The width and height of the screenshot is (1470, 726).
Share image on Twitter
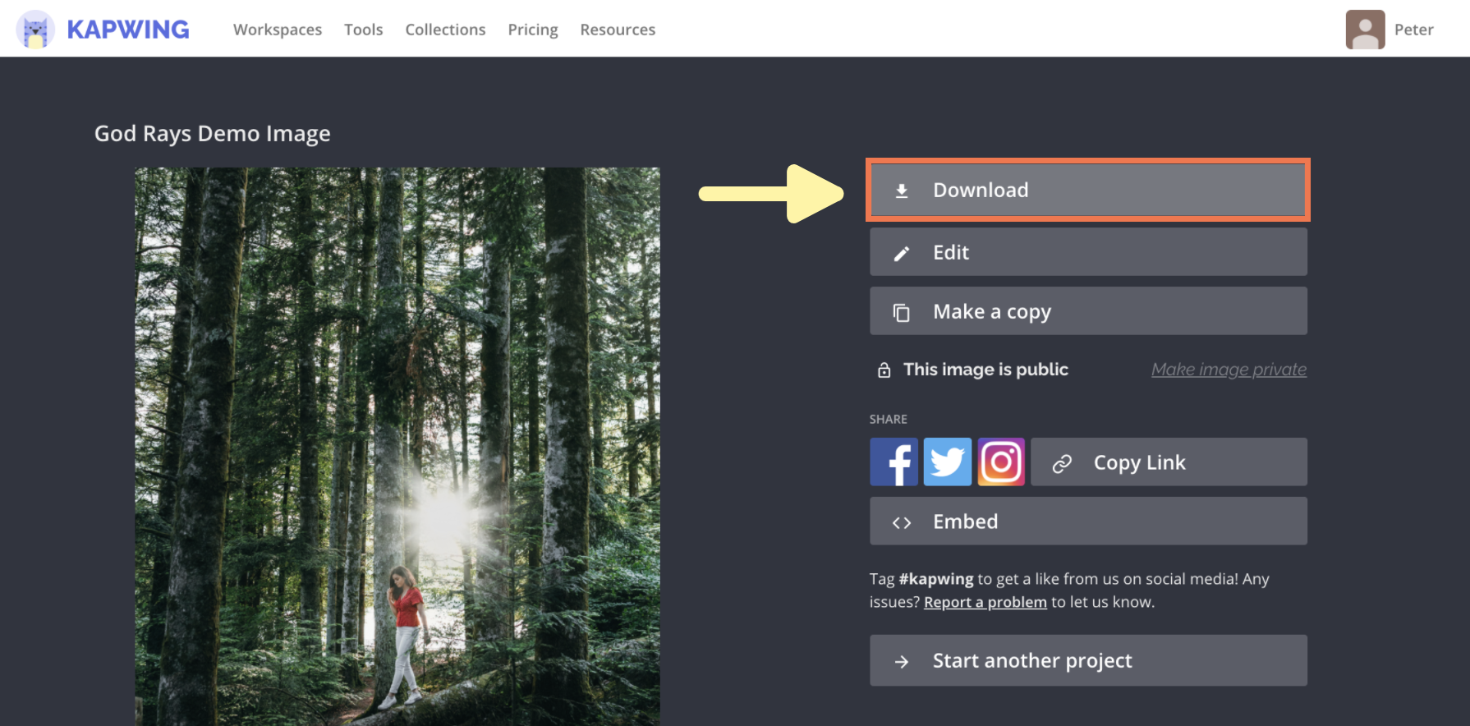coord(947,462)
